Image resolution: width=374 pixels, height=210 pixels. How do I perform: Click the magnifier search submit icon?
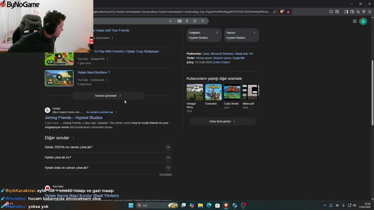[x=203, y=21]
